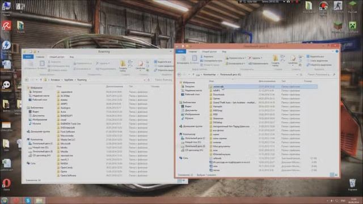Collapse ribbon chevron in Local Disk E window
Viewport: 363px width, 204px height.
[333, 52]
